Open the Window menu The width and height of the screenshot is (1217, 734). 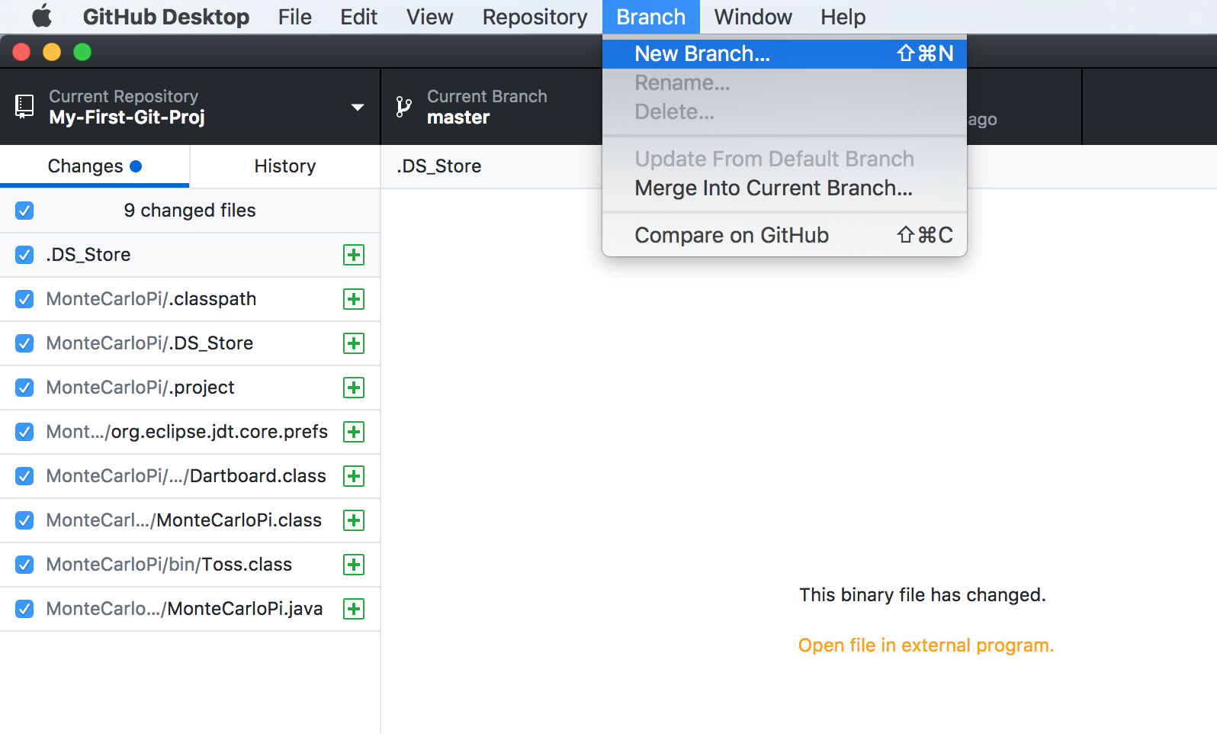click(753, 17)
